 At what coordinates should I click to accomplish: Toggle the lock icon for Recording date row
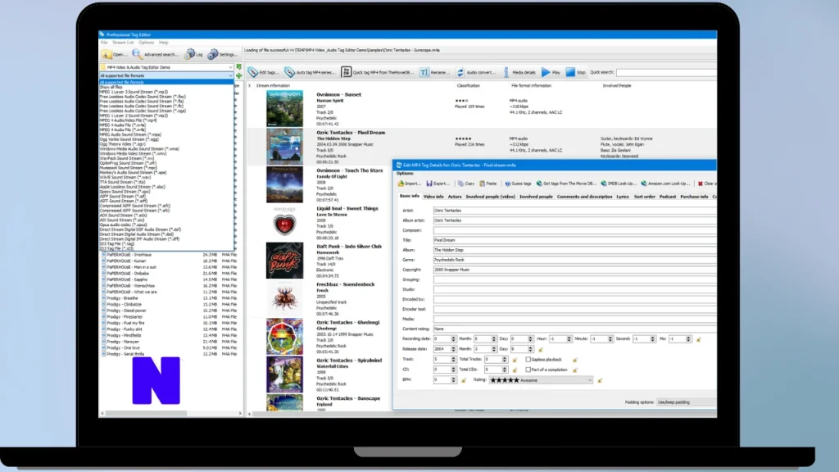(x=699, y=339)
